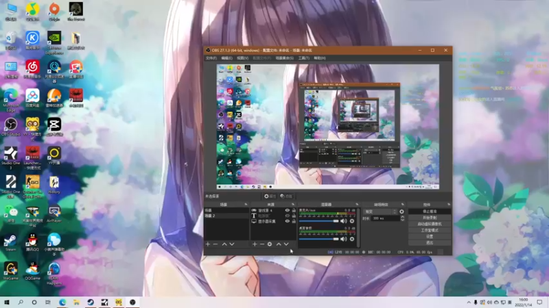Pop out the Audio Mixer dock
The height and width of the screenshot is (308, 549).
[357, 204]
